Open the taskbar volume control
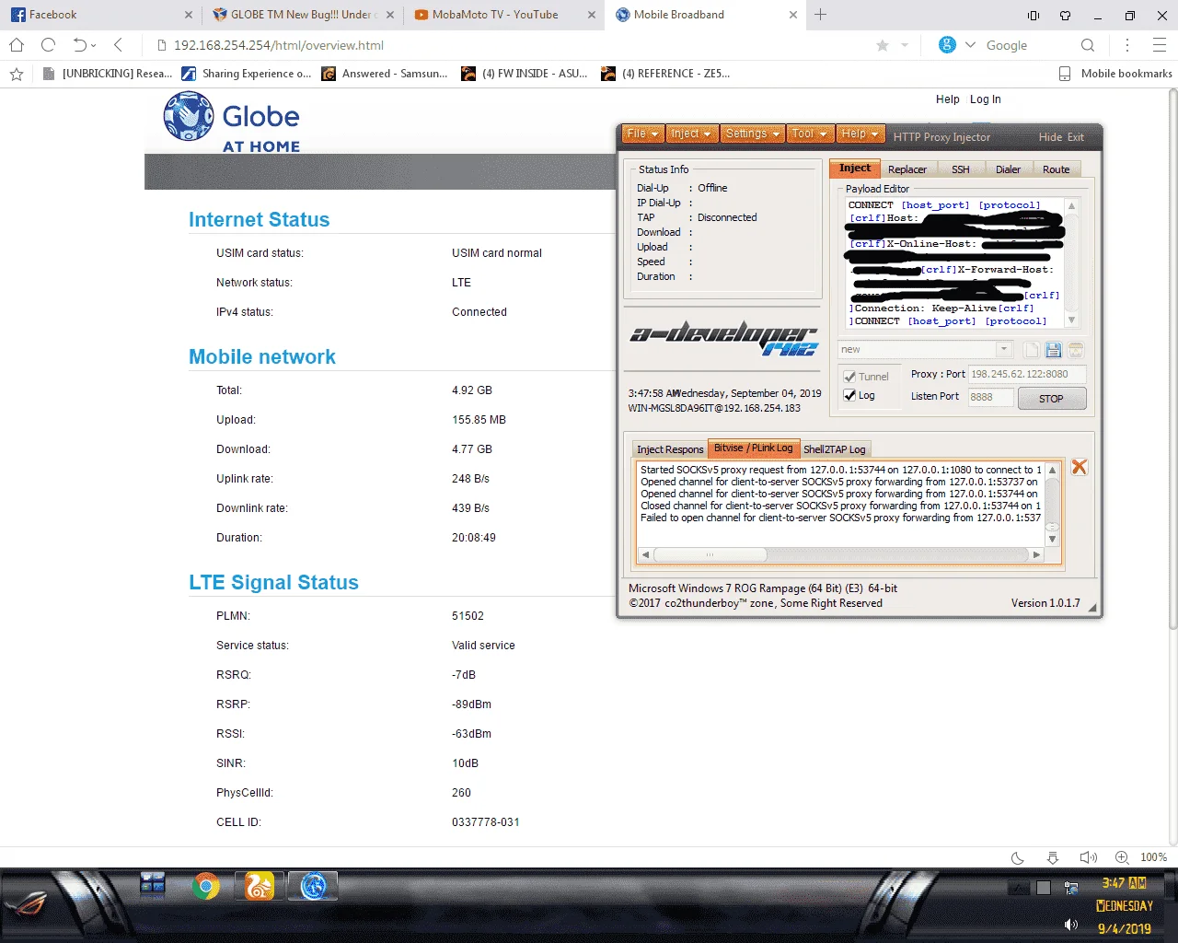This screenshot has height=943, width=1178. (x=1070, y=925)
